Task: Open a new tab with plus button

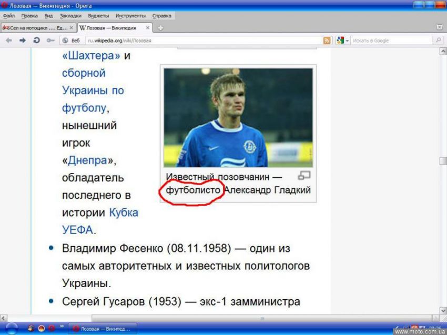Action: click(160, 28)
